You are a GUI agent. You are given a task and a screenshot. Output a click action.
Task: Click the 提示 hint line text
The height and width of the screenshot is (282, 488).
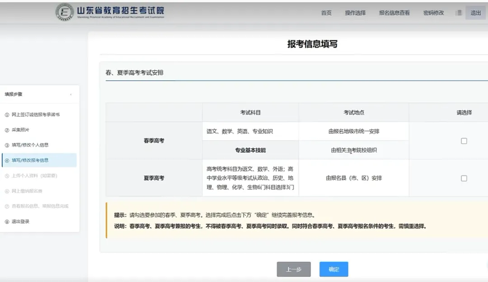point(215,215)
